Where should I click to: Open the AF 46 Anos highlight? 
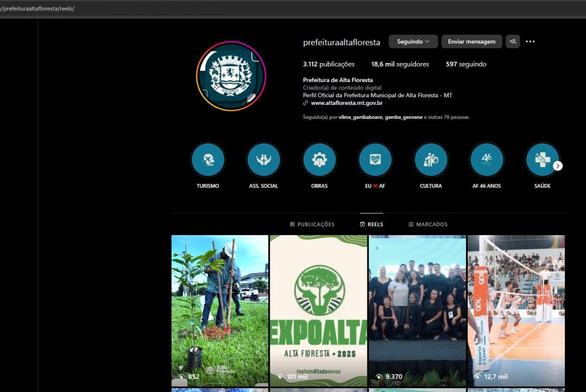click(x=487, y=159)
